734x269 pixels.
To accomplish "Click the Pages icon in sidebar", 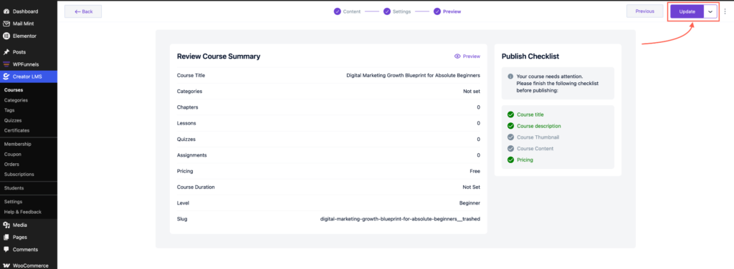I will pyautogui.click(x=6, y=238).
